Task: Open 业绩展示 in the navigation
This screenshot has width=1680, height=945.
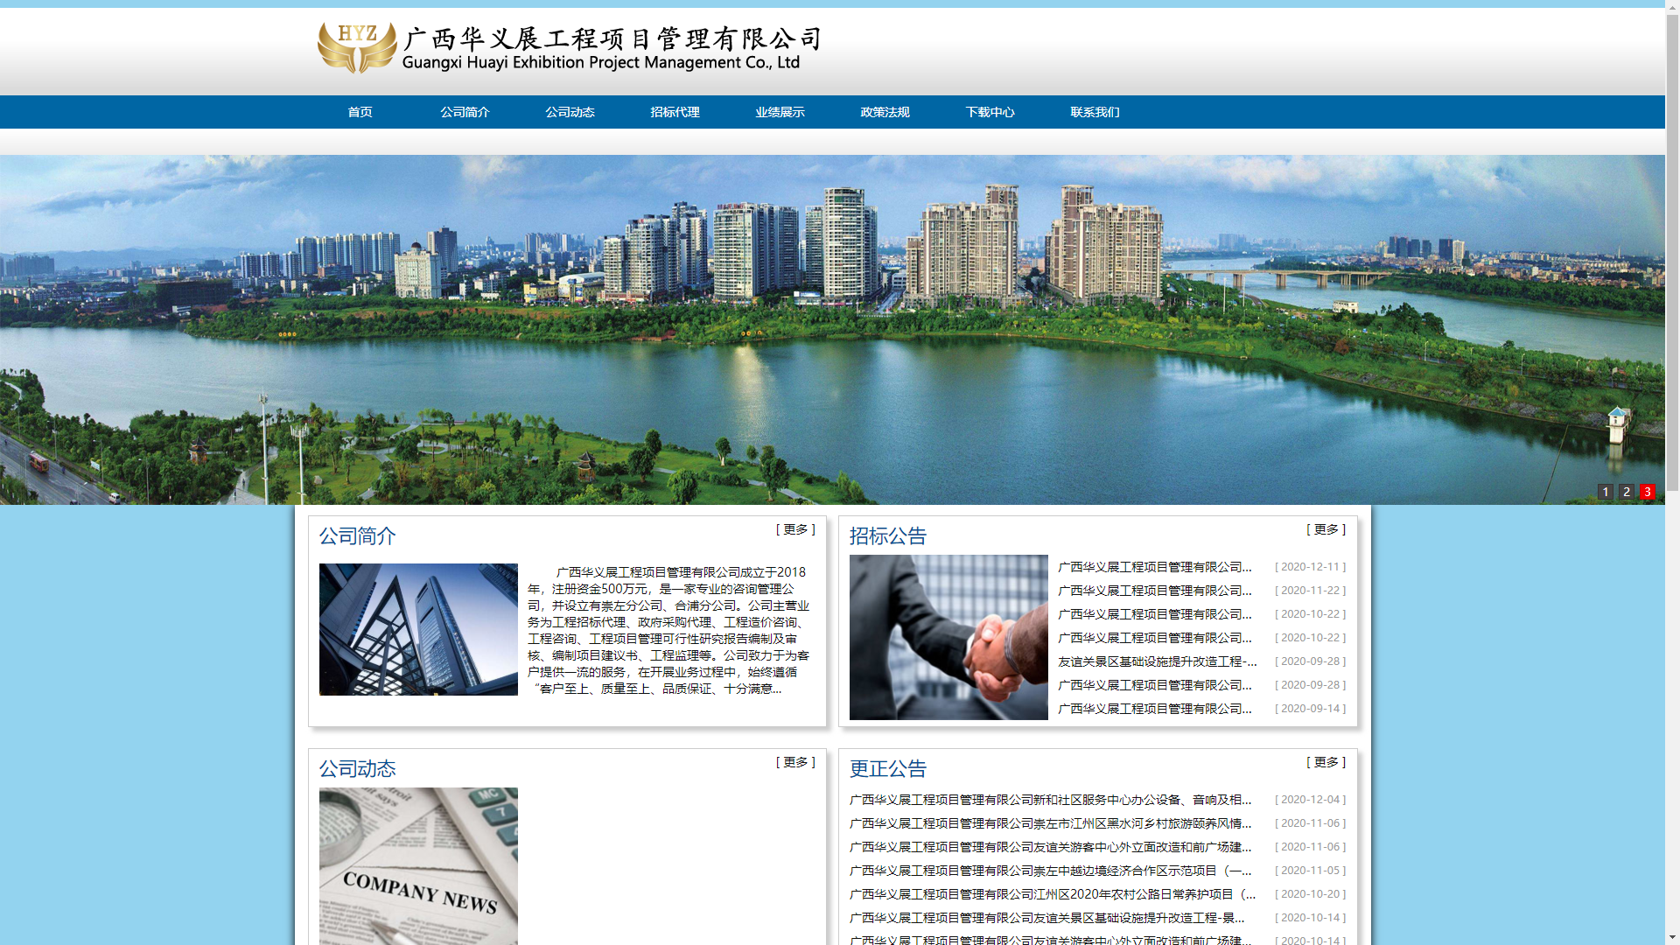Action: pos(780,112)
